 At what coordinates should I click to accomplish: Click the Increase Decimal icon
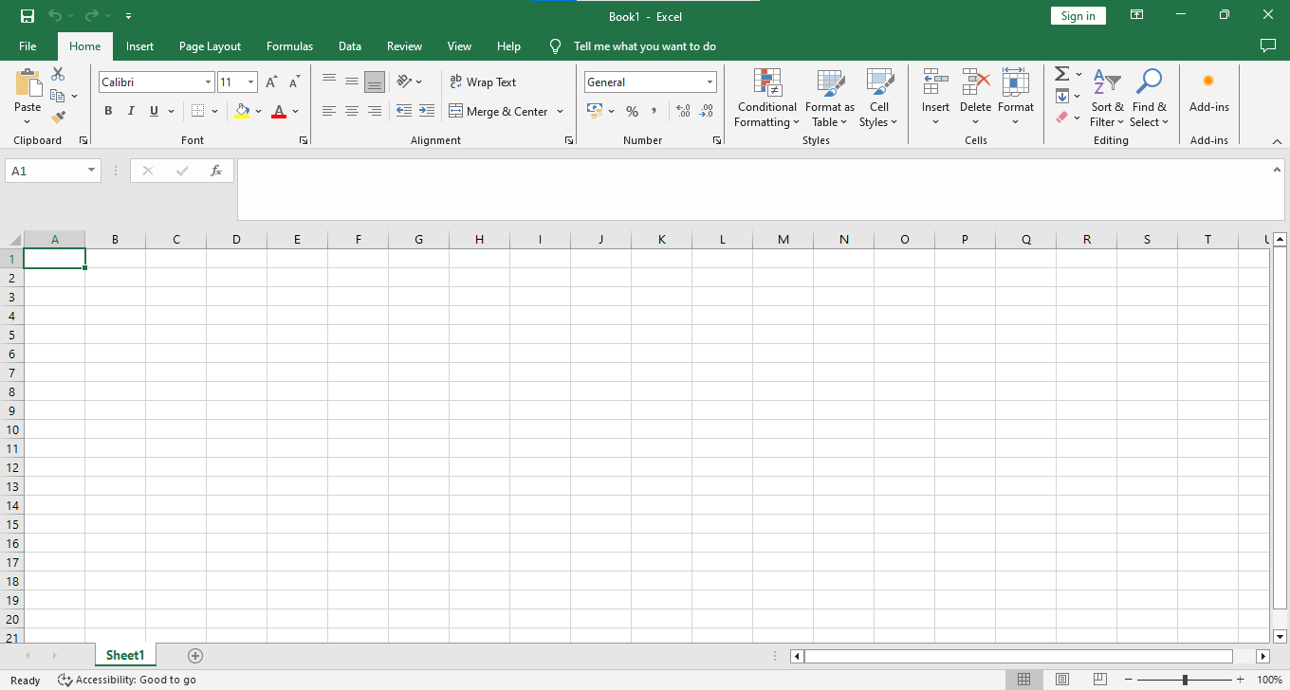pyautogui.click(x=682, y=111)
